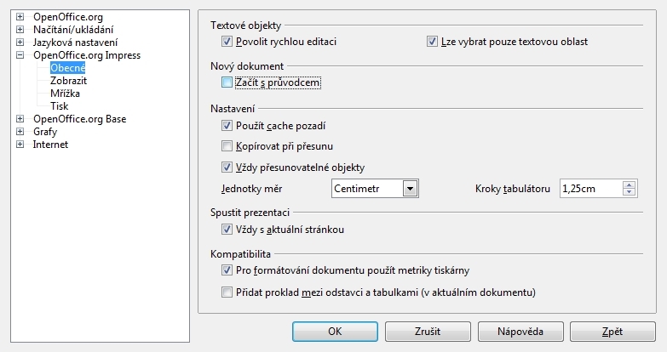Expand the OpenOffice.org Base tree node
Screen dimensions: 667x352
point(20,119)
